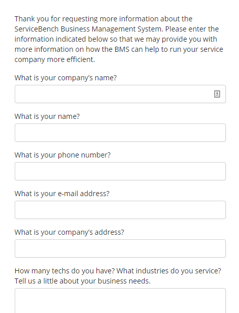The image size is (239, 313).
Task: Click the 'What is your company's name?' label
Action: tap(65, 78)
